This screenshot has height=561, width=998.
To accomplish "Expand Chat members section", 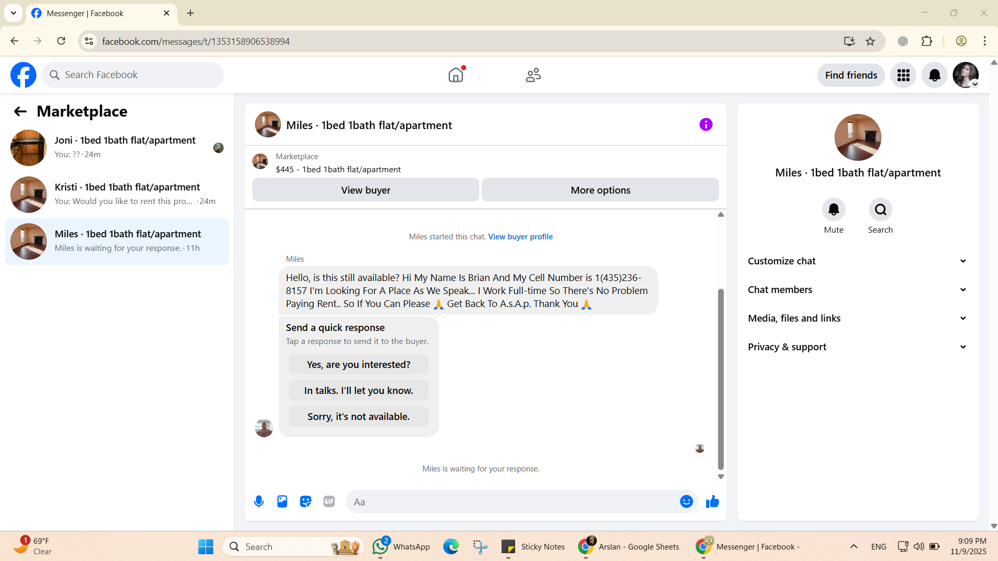I will coord(858,290).
